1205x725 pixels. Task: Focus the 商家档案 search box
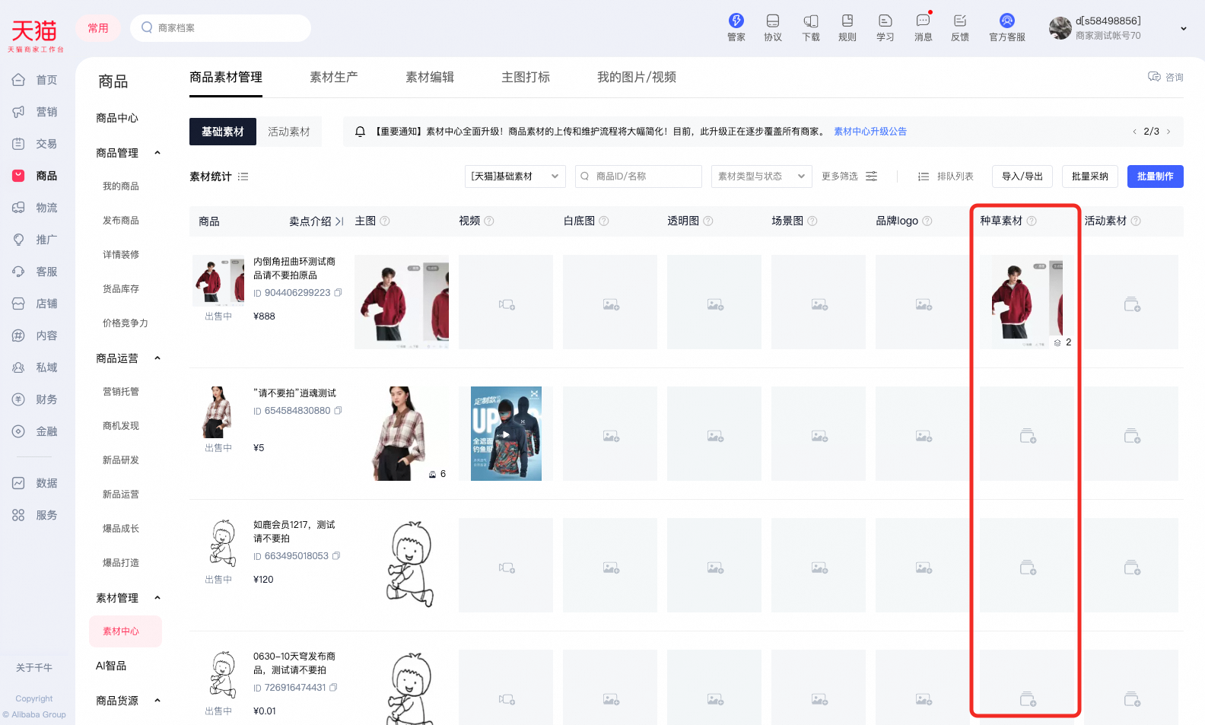click(221, 28)
